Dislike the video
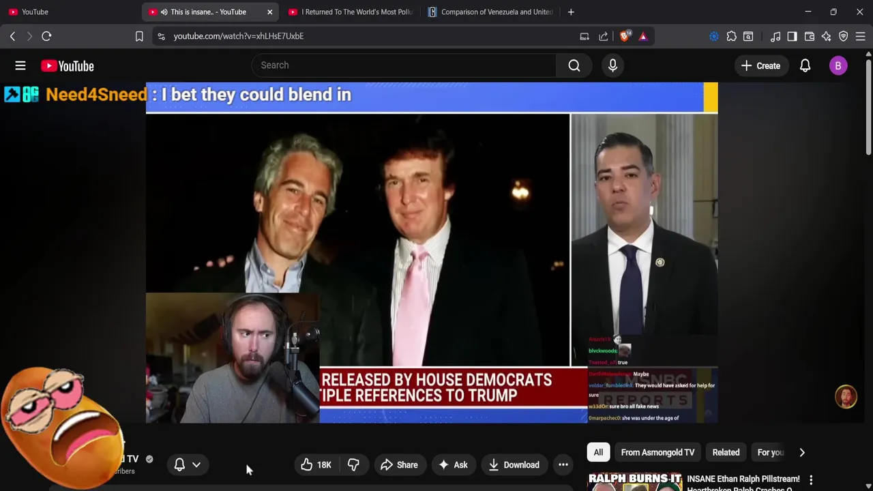873x491 pixels. click(353, 465)
